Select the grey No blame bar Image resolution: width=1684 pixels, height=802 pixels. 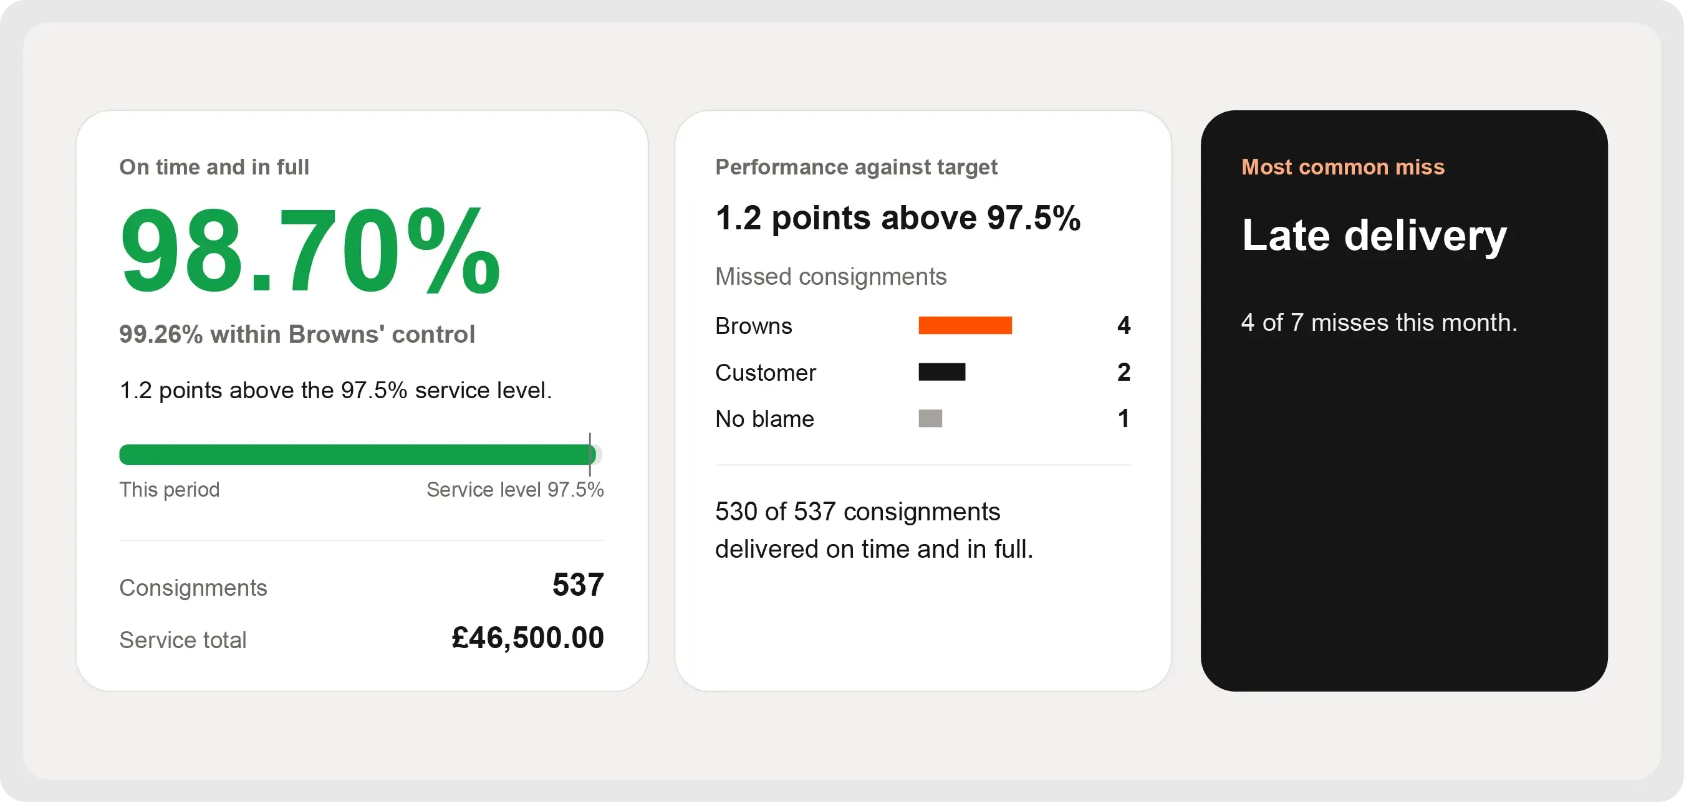pyautogui.click(x=930, y=418)
